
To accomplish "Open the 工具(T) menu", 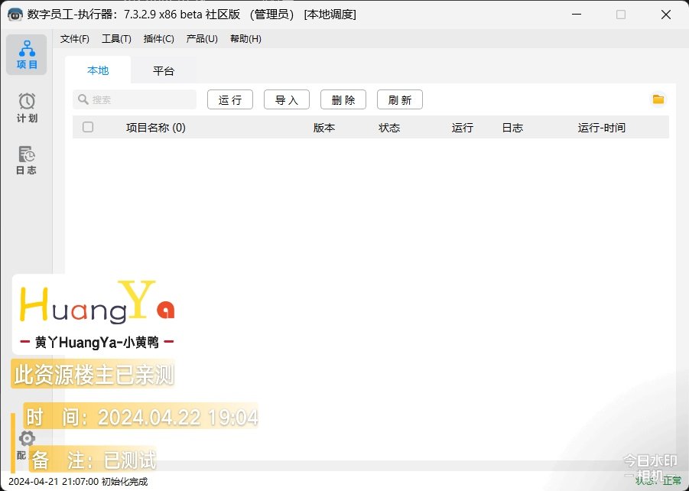I will 116,39.
